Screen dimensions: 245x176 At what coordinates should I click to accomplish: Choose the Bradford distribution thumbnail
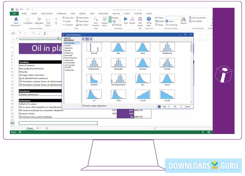click(94, 79)
